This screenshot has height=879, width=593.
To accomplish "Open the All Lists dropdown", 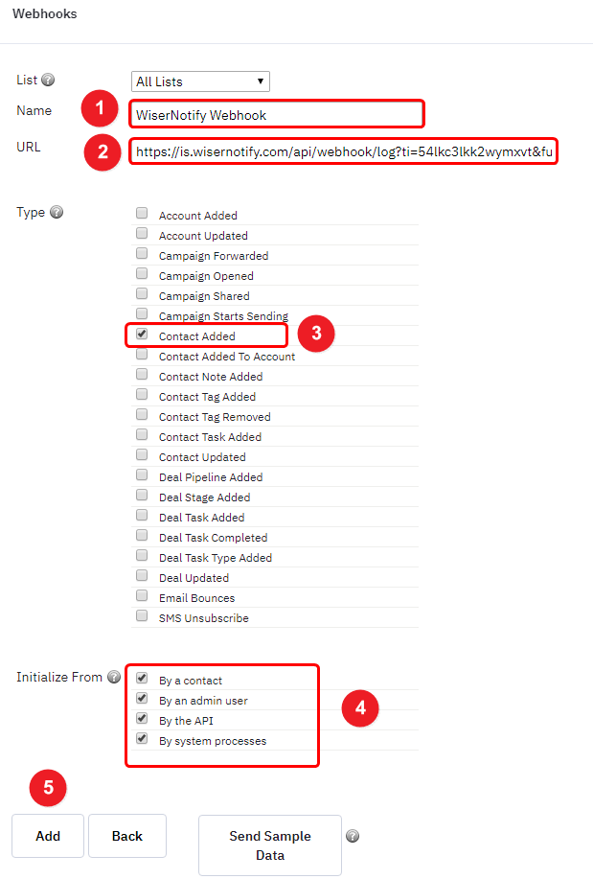I will (200, 81).
